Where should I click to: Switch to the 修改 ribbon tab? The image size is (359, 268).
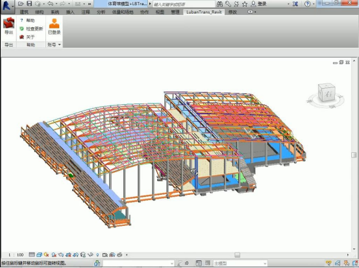click(232, 12)
